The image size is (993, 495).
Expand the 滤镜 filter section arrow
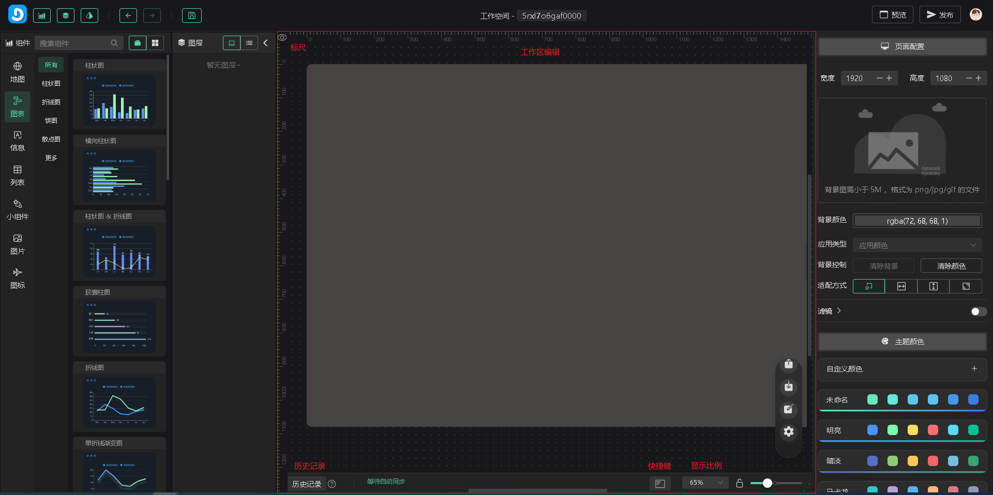(839, 311)
